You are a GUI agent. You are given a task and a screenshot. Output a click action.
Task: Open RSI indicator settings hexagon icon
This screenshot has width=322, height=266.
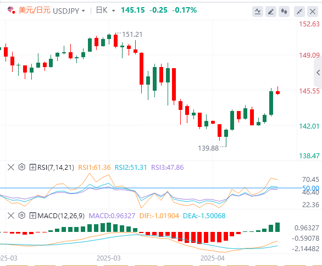click(22, 167)
